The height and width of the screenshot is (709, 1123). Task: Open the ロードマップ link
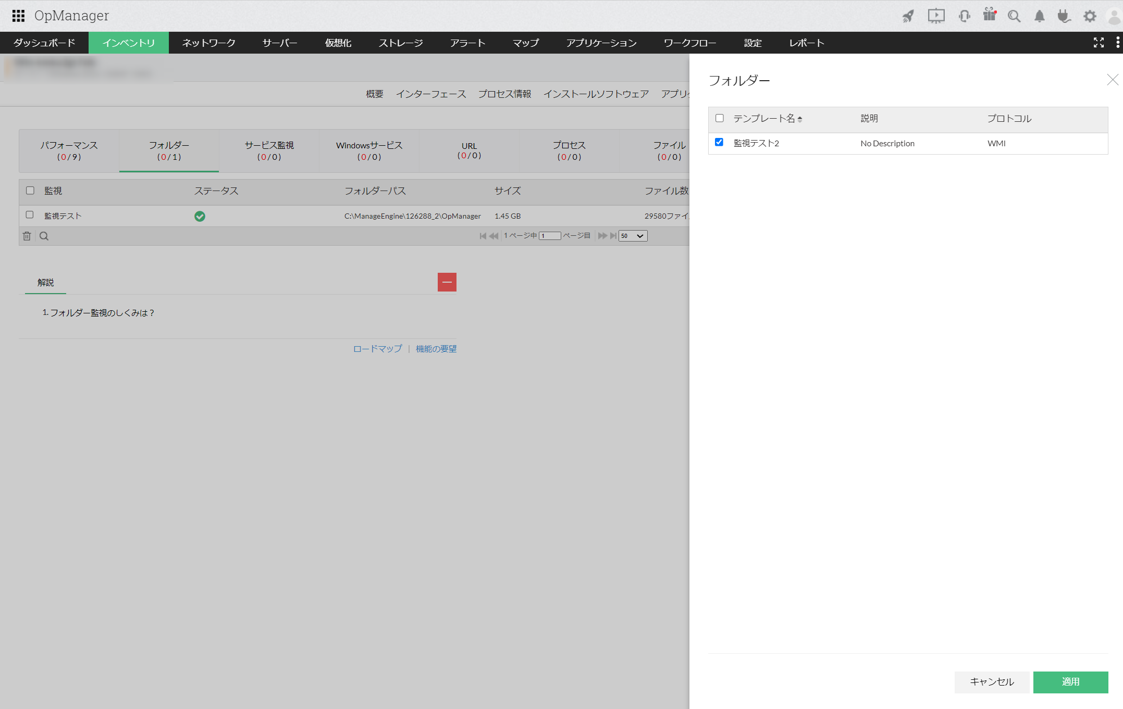[x=377, y=349]
